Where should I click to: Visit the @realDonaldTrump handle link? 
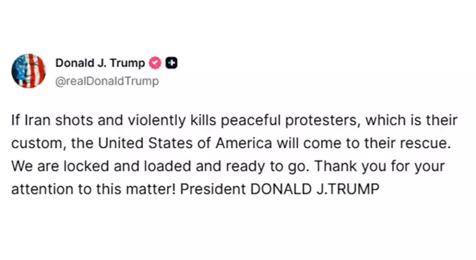[x=108, y=81]
